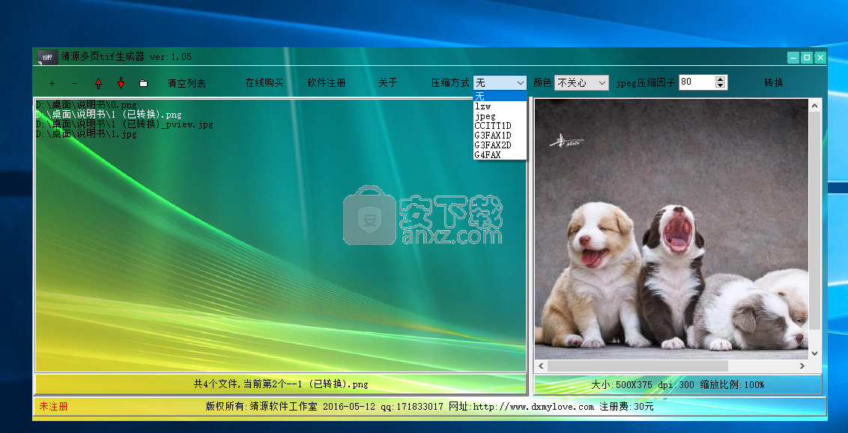Click the horizontal scrollbar thumb in preview
The width and height of the screenshot is (848, 433).
(638, 366)
